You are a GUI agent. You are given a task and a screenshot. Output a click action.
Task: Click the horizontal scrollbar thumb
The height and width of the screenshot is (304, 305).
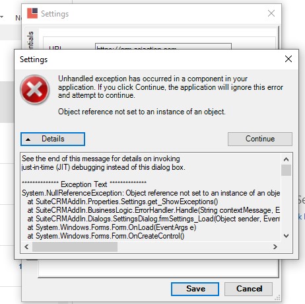pos(75,247)
